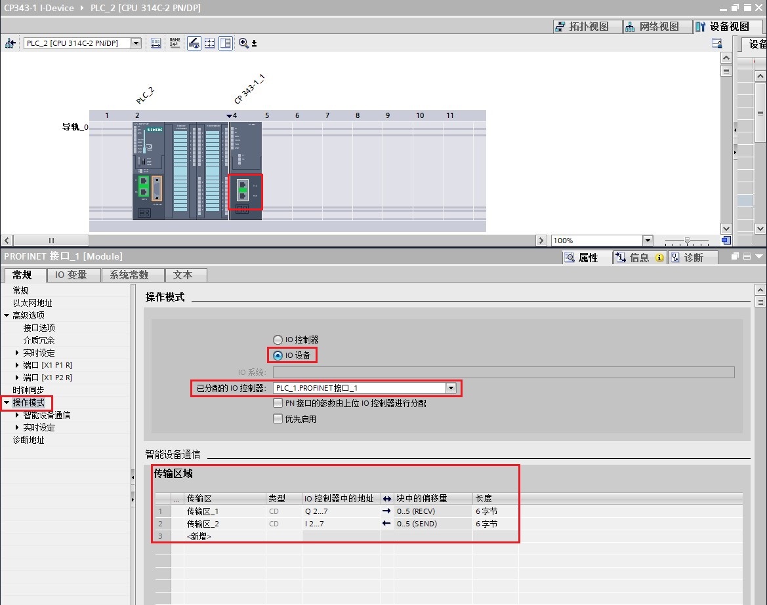Collapse the 操作模式 tree node

pos(7,402)
